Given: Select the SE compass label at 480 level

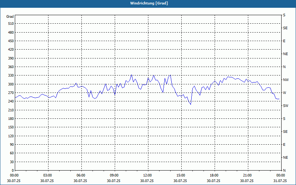Looking at the screenshot, I should coord(285,28).
